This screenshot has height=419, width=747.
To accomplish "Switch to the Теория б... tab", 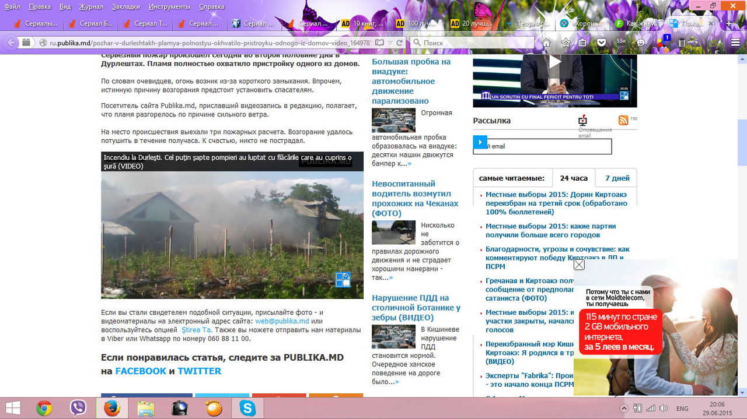I will pyautogui.click(x=528, y=23).
